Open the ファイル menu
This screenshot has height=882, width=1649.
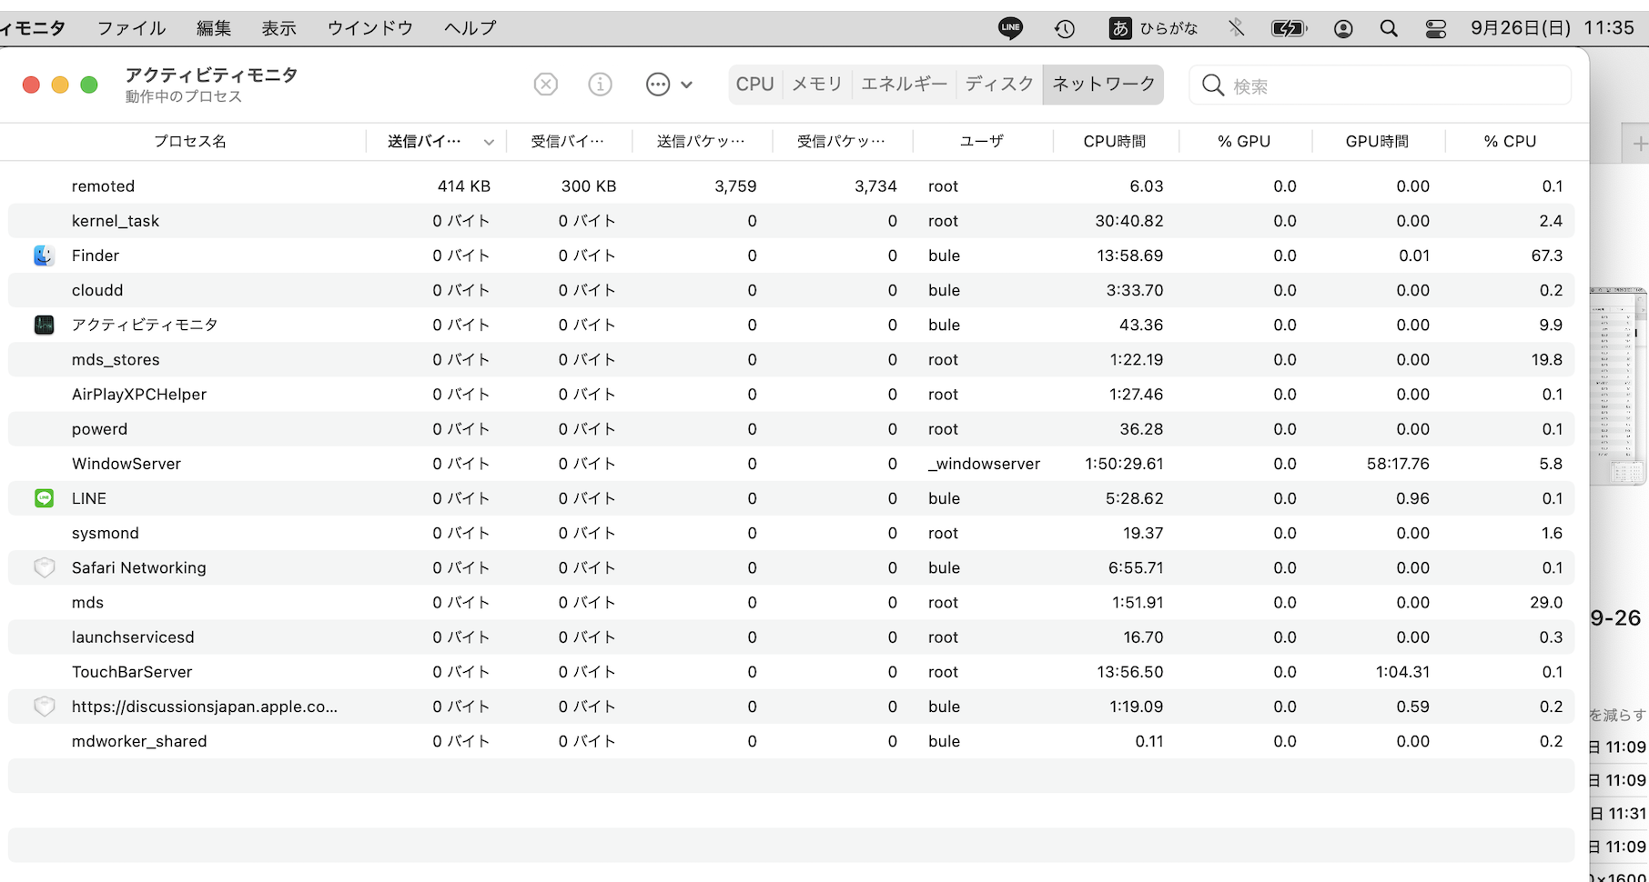pos(131,28)
